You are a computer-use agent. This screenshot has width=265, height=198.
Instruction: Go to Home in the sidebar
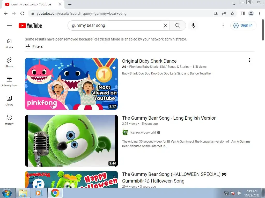9,44
